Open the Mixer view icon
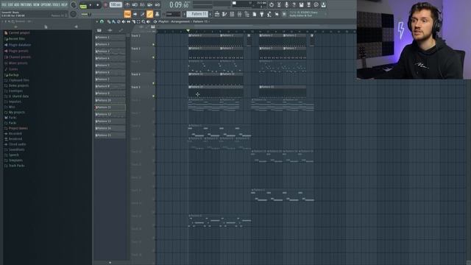 click(239, 14)
